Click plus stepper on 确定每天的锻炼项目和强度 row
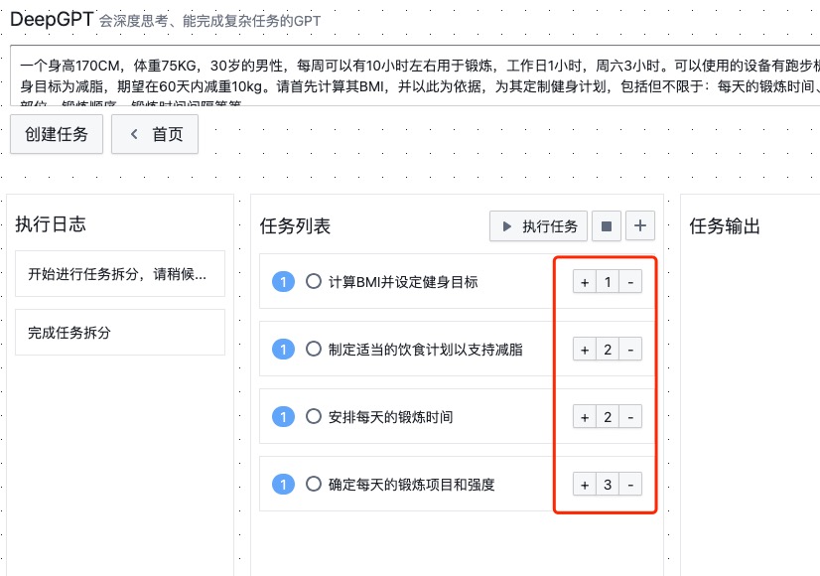 (585, 485)
